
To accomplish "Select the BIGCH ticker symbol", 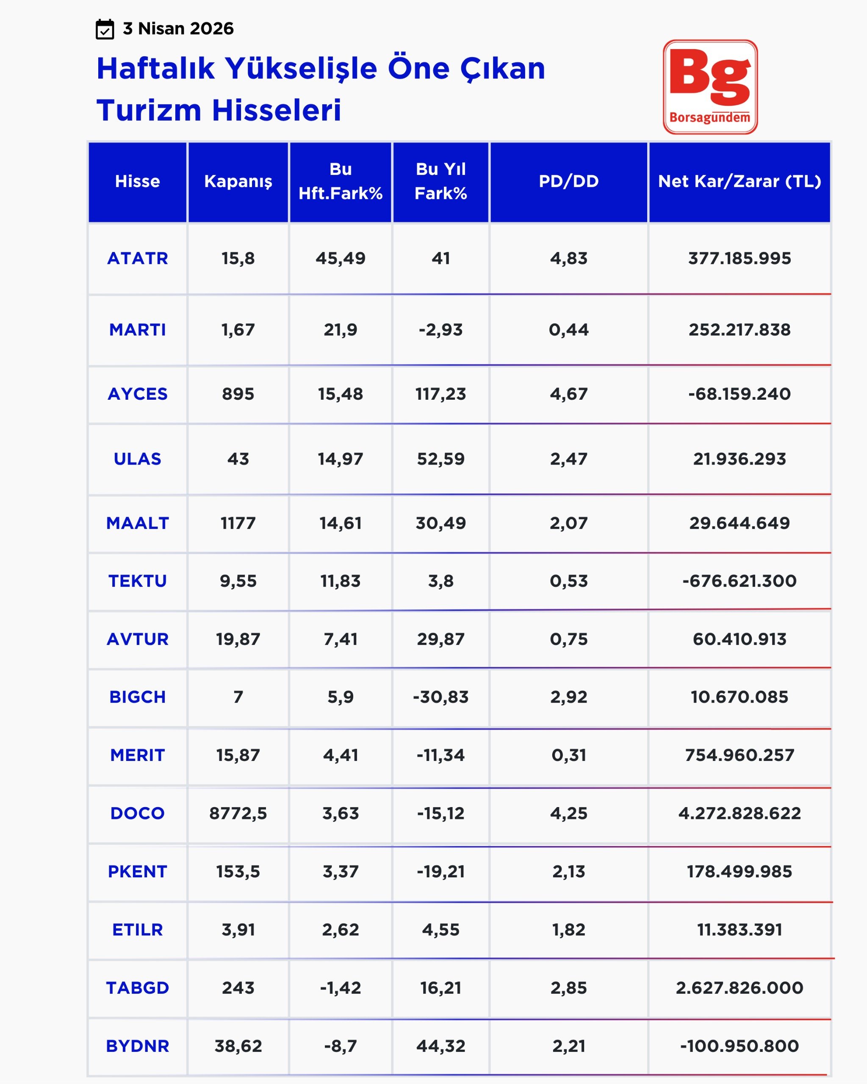I will (137, 697).
